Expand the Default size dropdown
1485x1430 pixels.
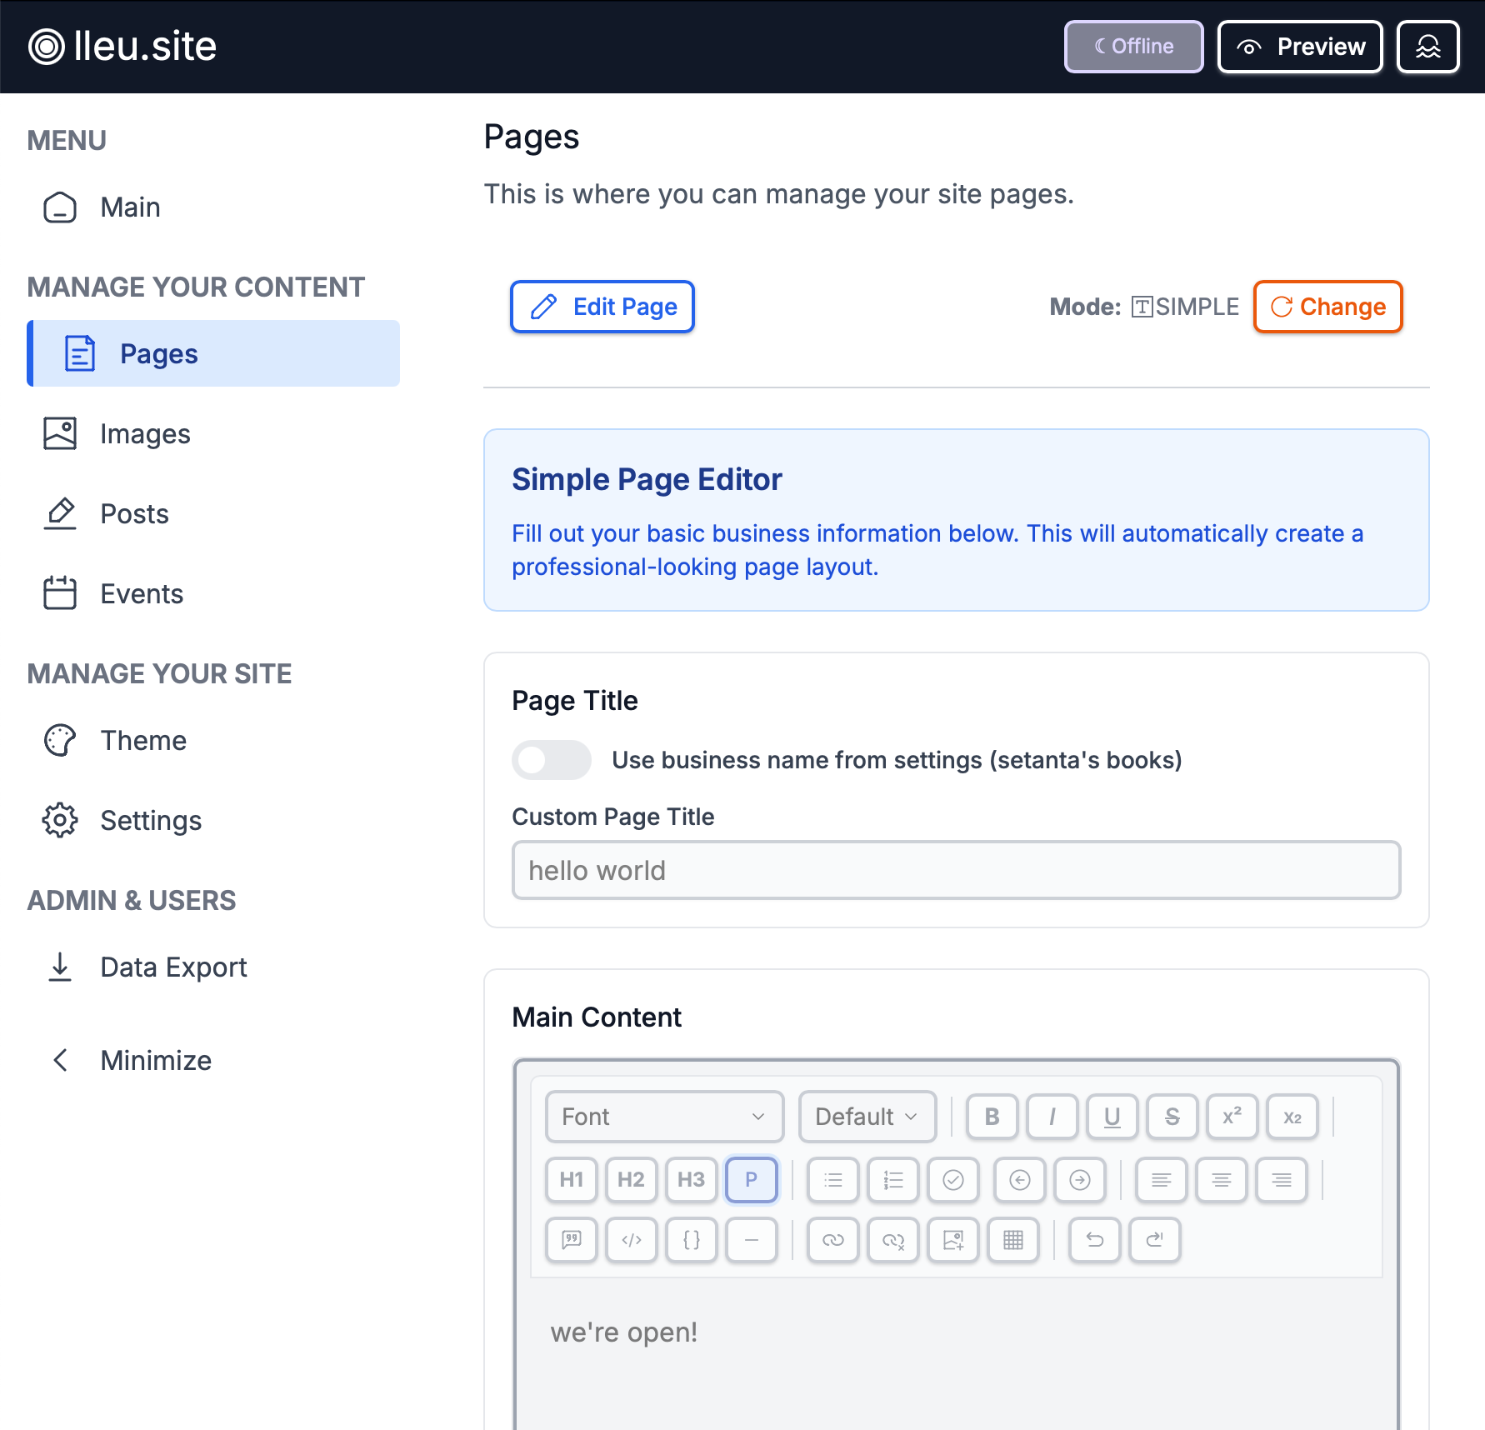tap(867, 1117)
